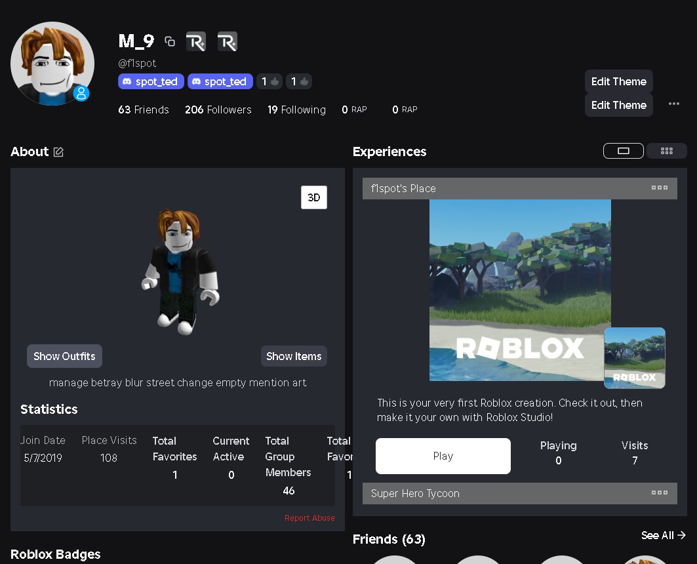Open the 19 Following list
The width and height of the screenshot is (697, 564).
pos(296,110)
